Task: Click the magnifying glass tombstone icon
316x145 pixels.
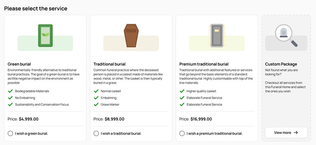Action: pyautogui.click(x=286, y=35)
